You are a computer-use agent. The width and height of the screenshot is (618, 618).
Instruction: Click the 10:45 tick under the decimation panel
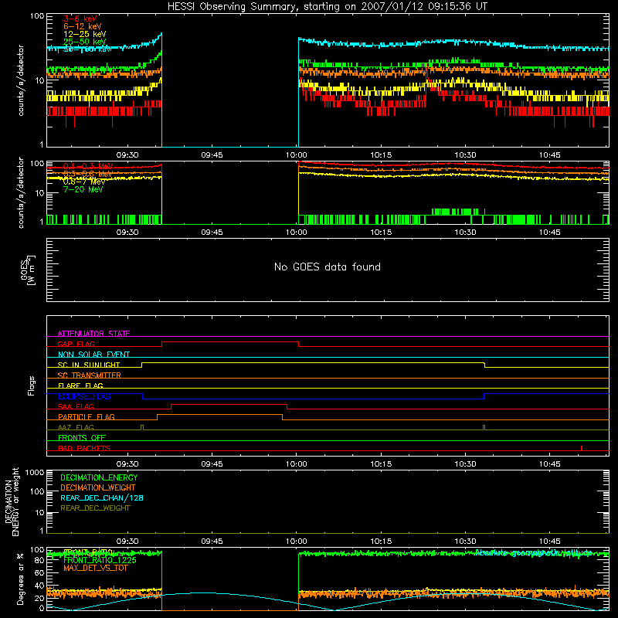tap(550, 542)
